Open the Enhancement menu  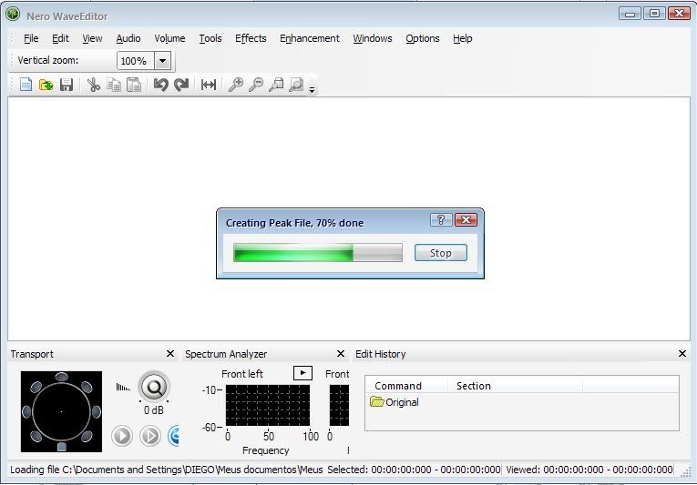[x=309, y=38]
